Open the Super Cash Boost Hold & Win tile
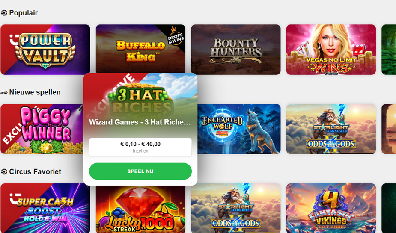Image resolution: width=396 pixels, height=233 pixels. (45, 208)
